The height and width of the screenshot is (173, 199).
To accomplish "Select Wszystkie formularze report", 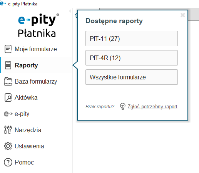I will pyautogui.click(x=132, y=77).
